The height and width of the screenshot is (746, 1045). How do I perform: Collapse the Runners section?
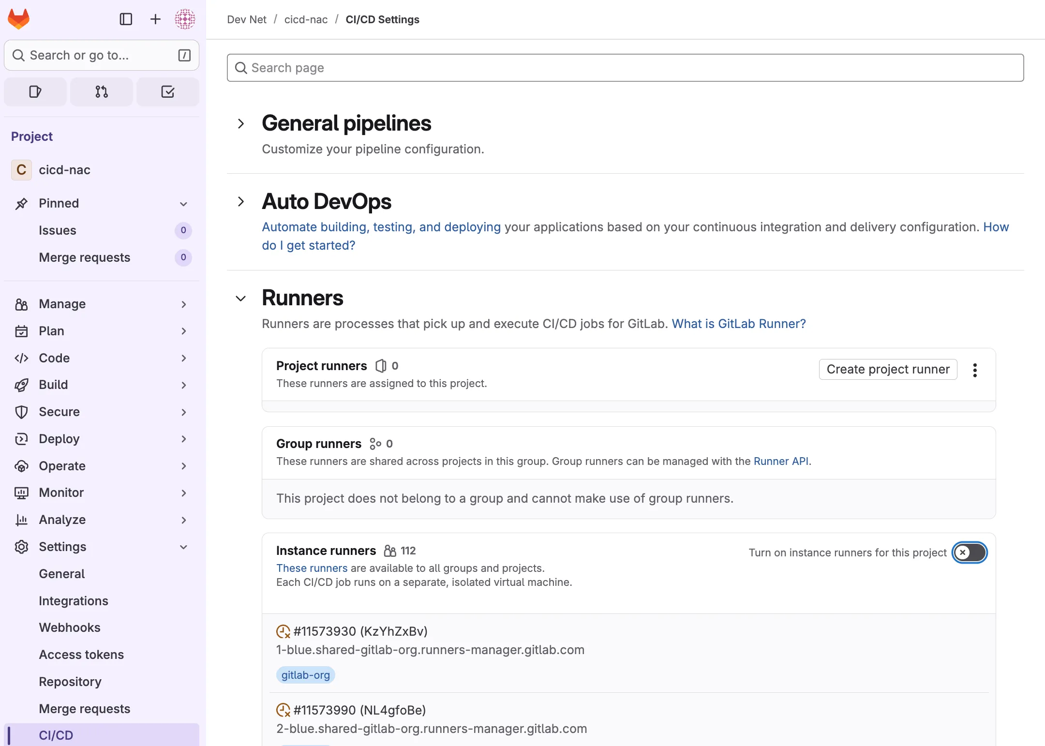241,298
